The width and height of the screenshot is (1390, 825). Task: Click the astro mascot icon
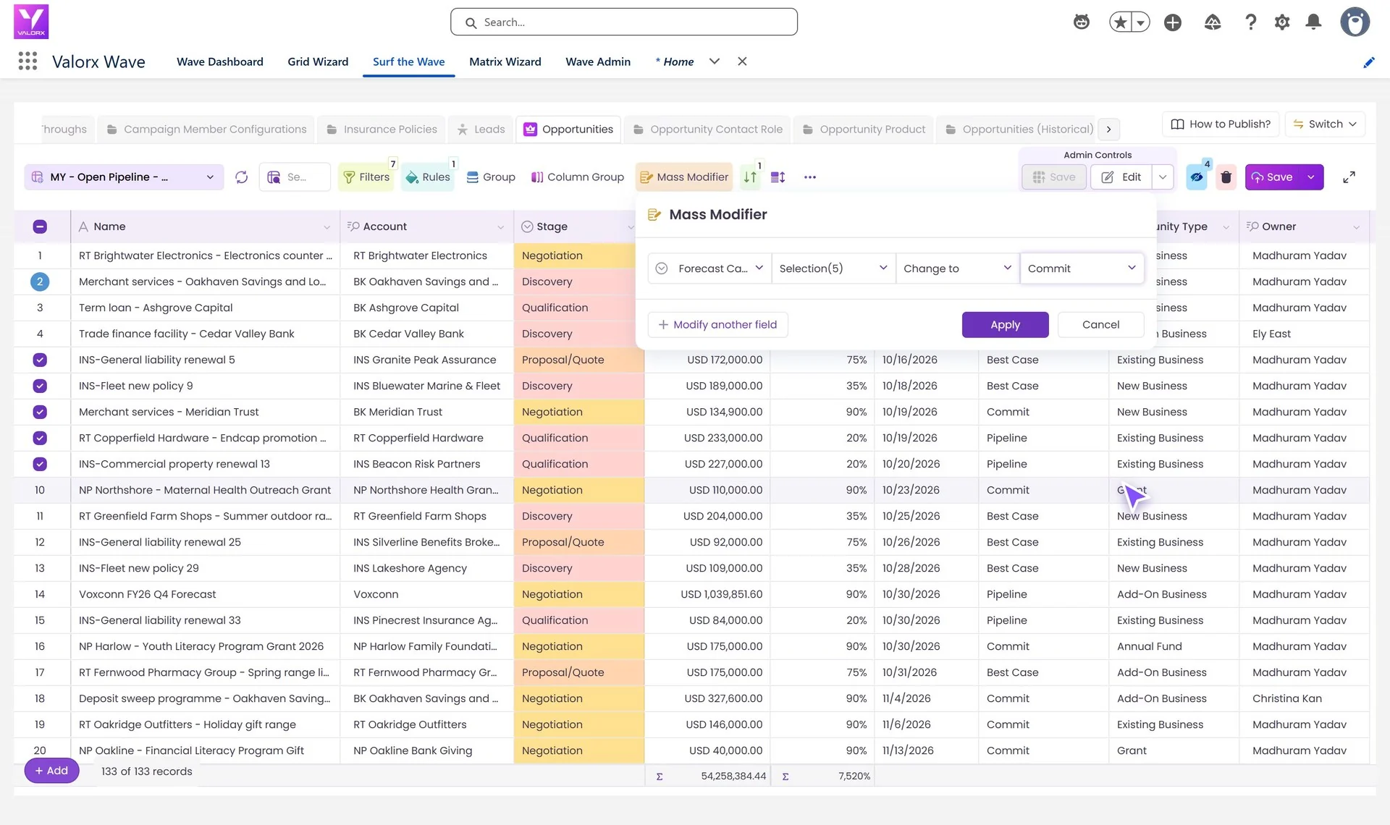1082,22
